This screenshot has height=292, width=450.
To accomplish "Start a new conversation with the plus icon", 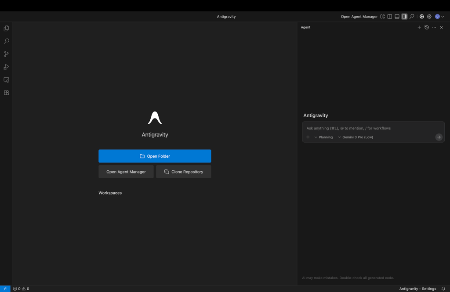I will [x=419, y=27].
